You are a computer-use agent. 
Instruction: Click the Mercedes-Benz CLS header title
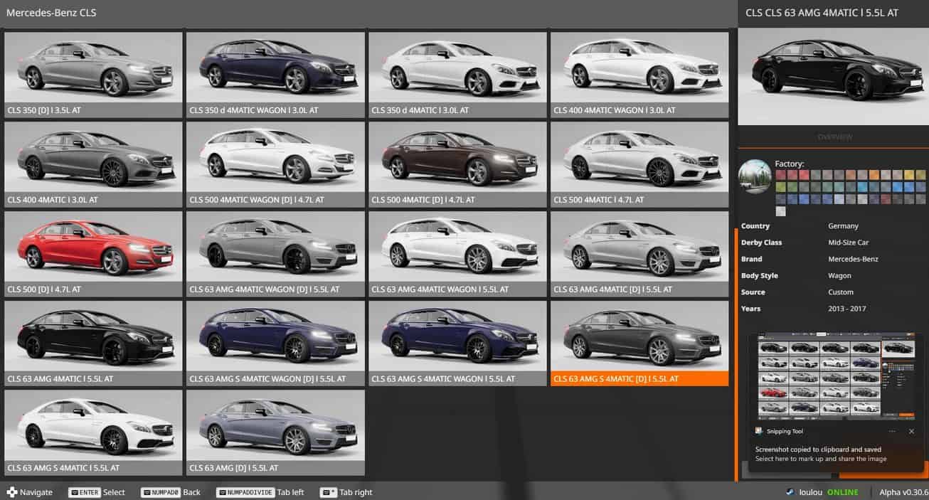[51, 13]
